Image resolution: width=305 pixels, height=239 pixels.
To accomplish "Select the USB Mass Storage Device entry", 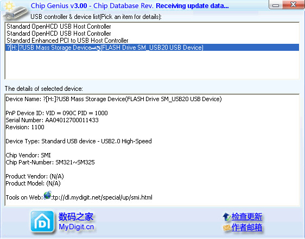I will pos(152,48).
